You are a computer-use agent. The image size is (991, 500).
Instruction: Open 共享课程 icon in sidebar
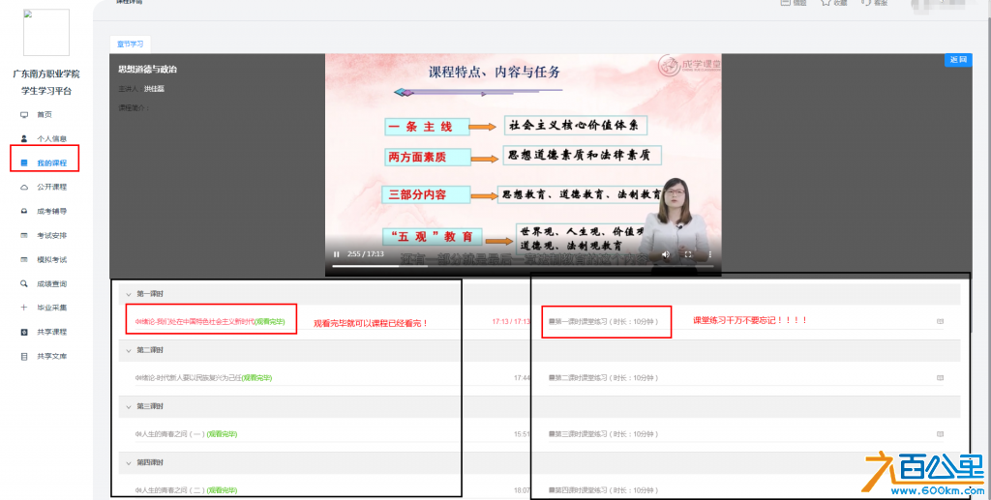pos(24,332)
